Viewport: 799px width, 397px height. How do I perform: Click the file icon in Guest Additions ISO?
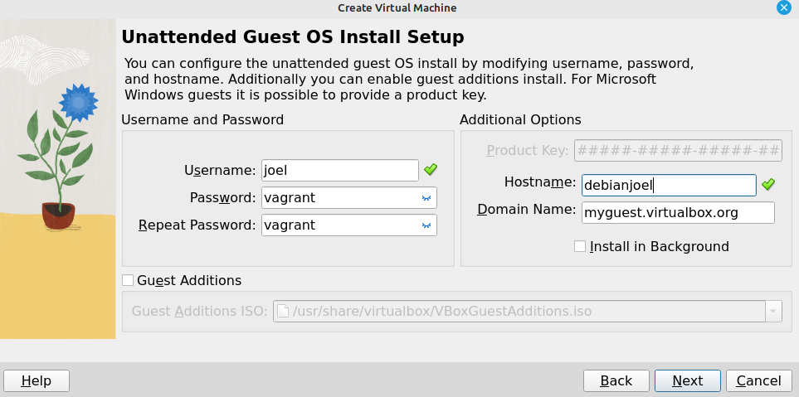283,311
